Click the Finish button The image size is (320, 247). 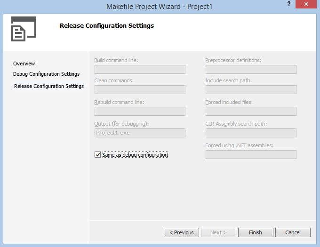[256, 232]
